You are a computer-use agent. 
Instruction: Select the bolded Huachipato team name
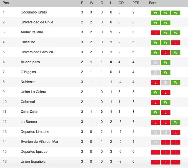click(30, 62)
